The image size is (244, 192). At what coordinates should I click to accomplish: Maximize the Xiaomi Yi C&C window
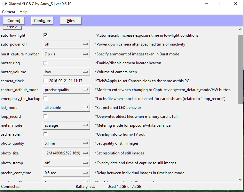click(x=221, y=4)
